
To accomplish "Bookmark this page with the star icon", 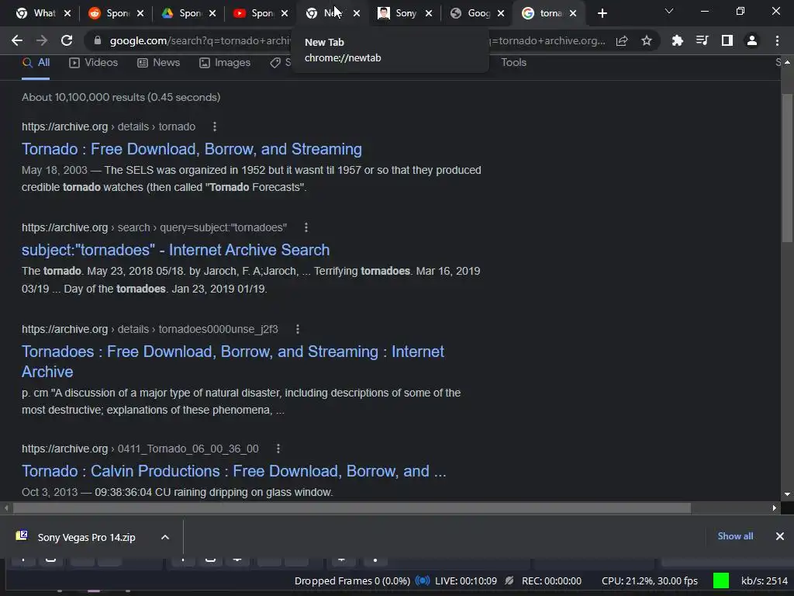I will (647, 40).
